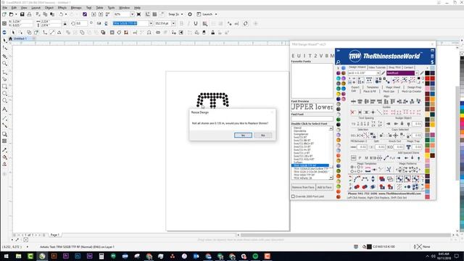Screen dimensions: 464x261
Task: Click the Find Font input field
Action: (x=312, y=119)
